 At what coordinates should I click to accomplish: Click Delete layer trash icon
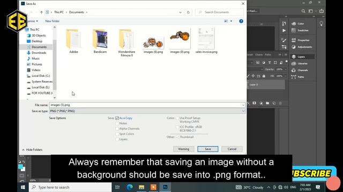[x=280, y=103]
